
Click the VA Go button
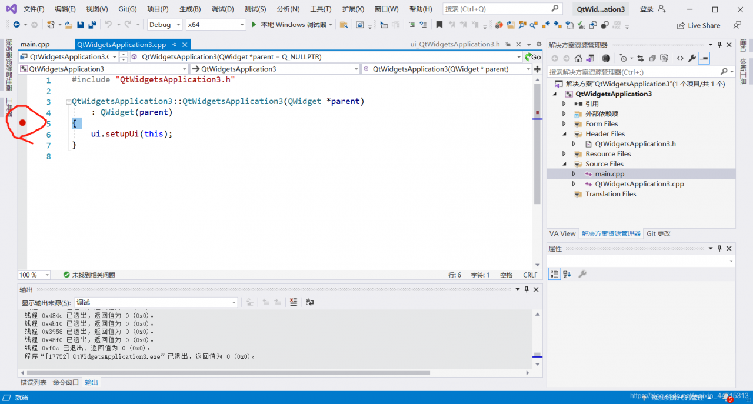(532, 57)
